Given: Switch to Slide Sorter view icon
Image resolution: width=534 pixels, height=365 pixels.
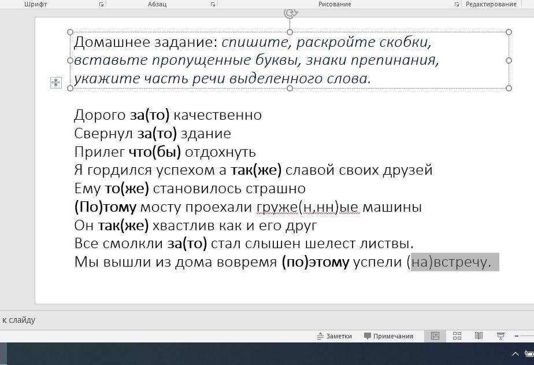Looking at the screenshot, I should [457, 336].
